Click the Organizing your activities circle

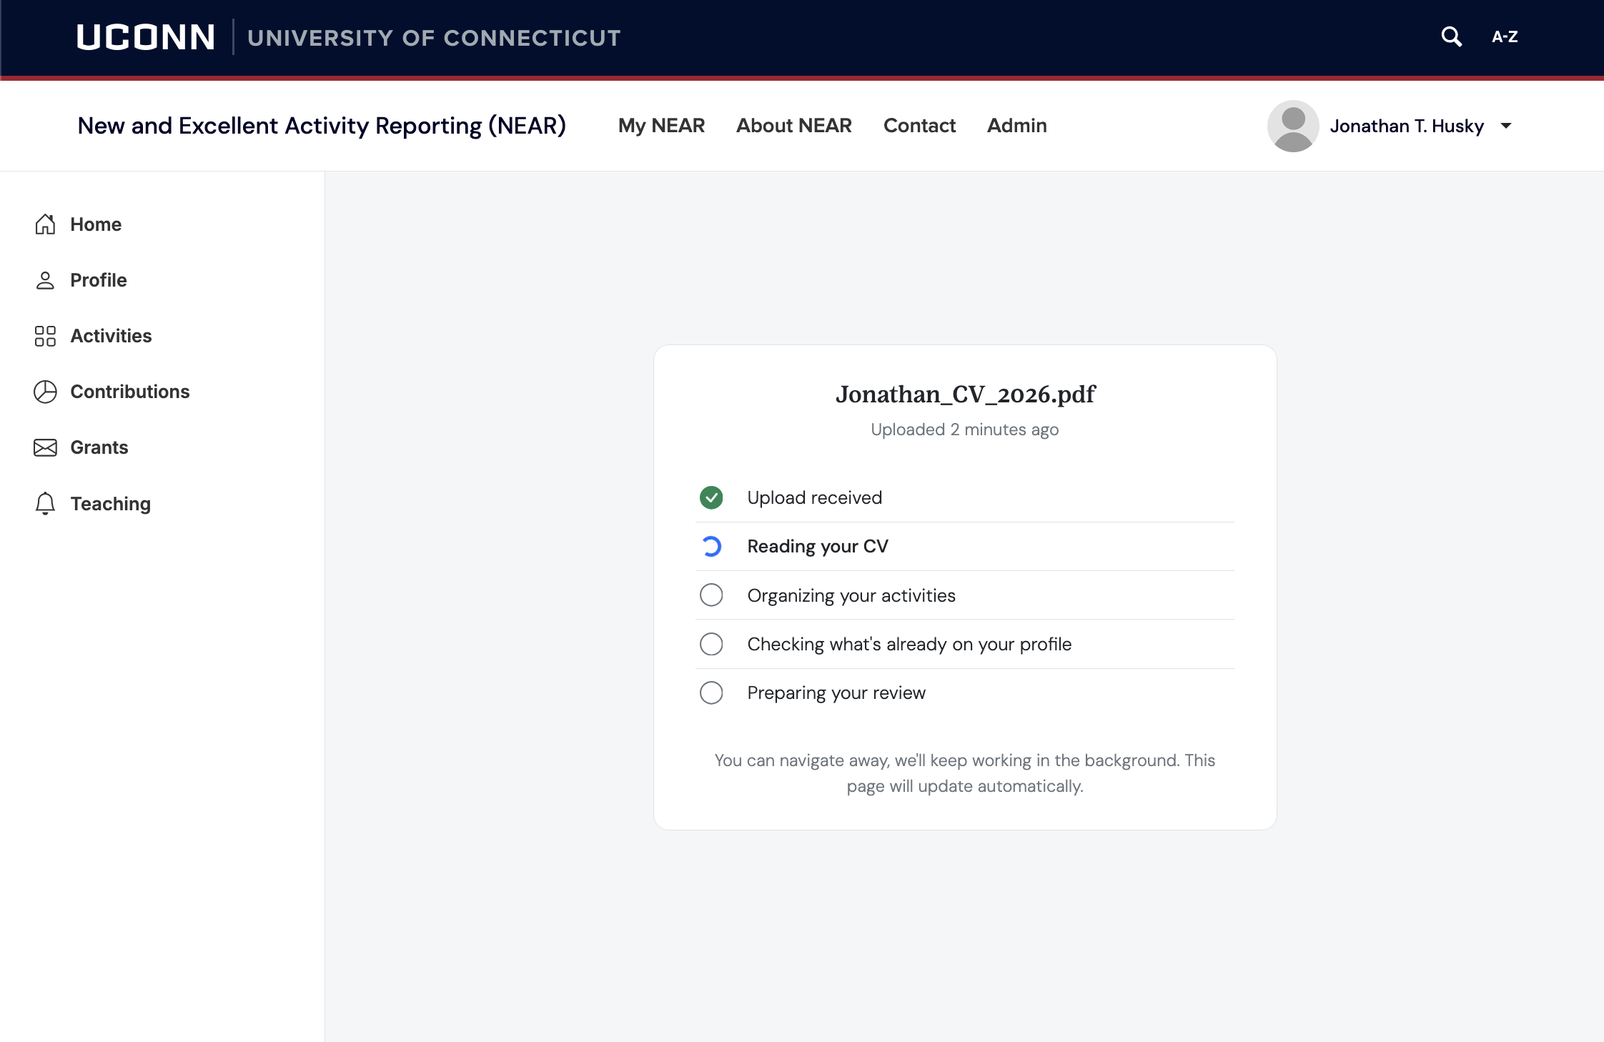coord(711,595)
